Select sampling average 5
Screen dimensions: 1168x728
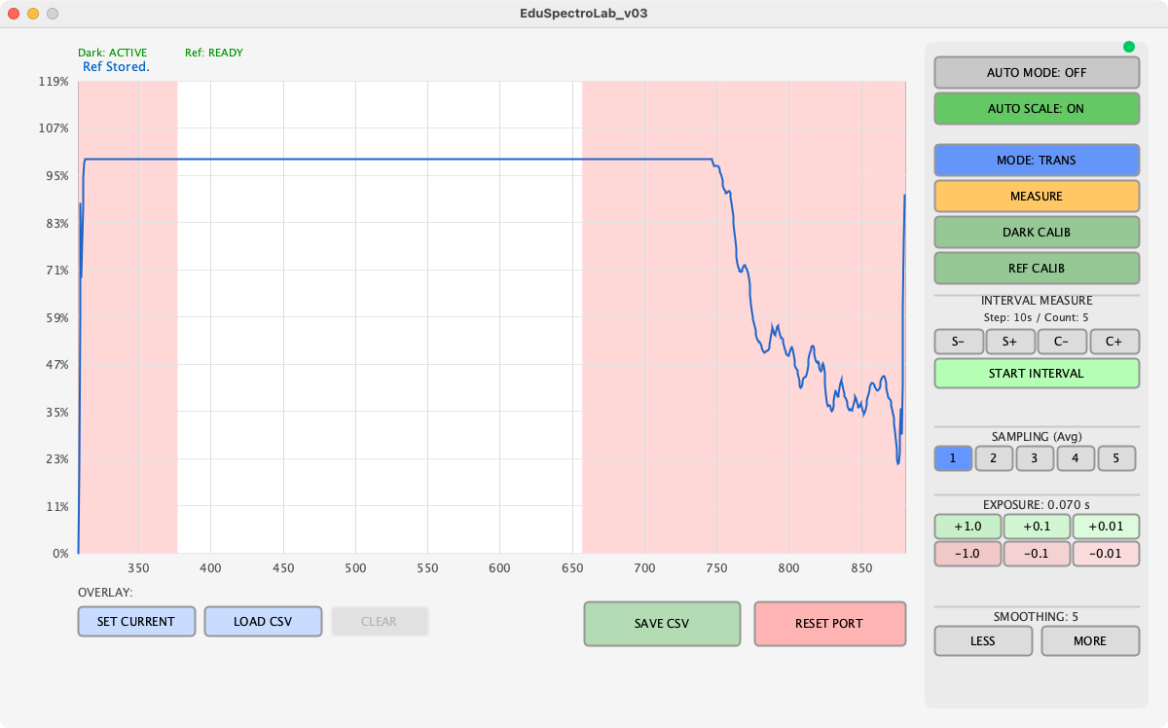pos(1116,458)
